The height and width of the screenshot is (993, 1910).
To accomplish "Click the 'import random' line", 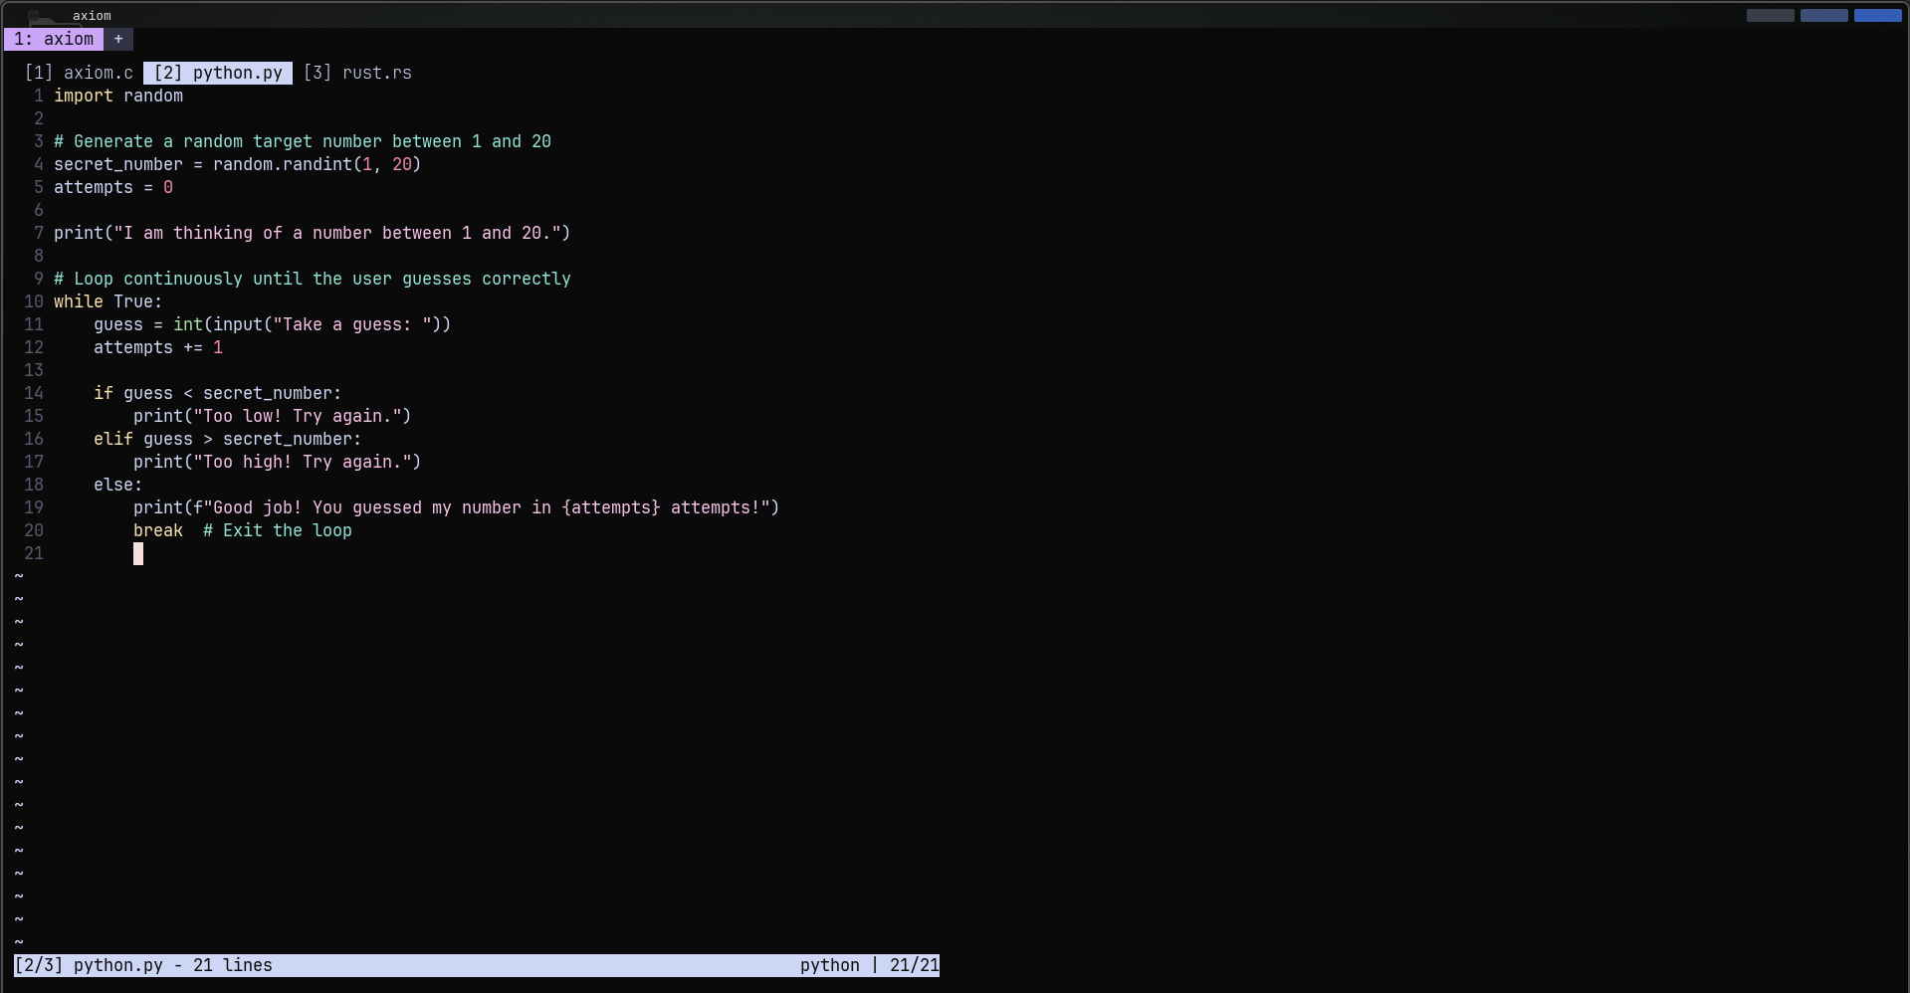I will [118, 96].
